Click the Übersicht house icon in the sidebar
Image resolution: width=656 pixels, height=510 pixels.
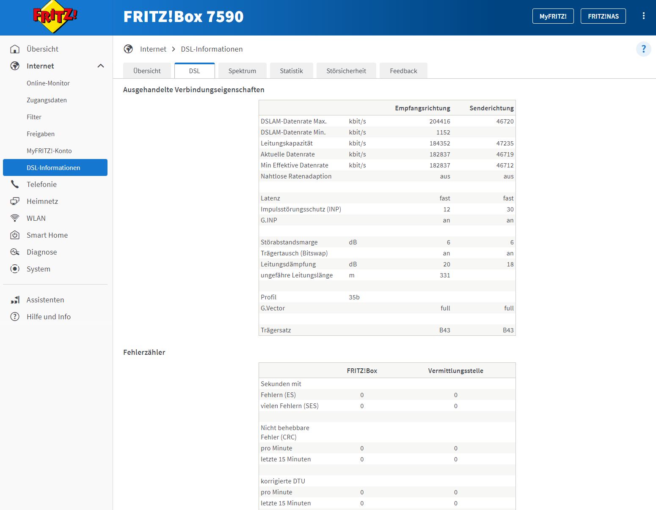click(x=15, y=49)
